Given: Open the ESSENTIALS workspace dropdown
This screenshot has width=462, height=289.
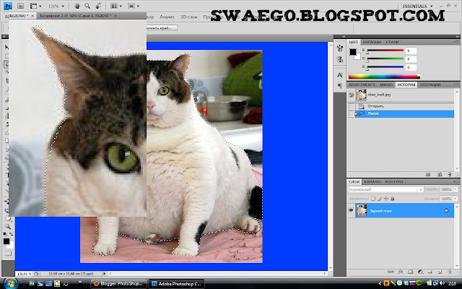Looking at the screenshot, I should pos(418,7).
